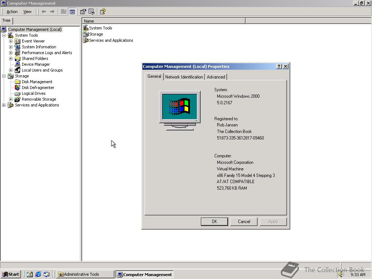This screenshot has width=372, height=279.
Task: Click the System Tools label in the tree
Action: (26, 35)
